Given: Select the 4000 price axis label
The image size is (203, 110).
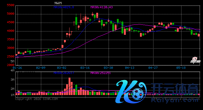Looking at the screenshot, I should click(10, 31).
